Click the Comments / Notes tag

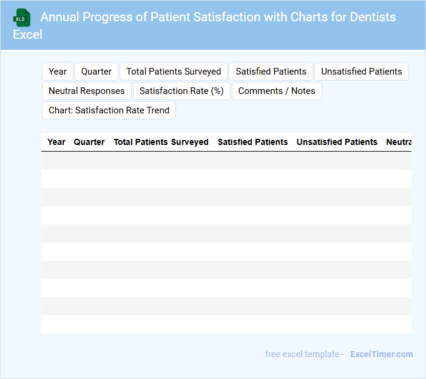click(x=277, y=91)
